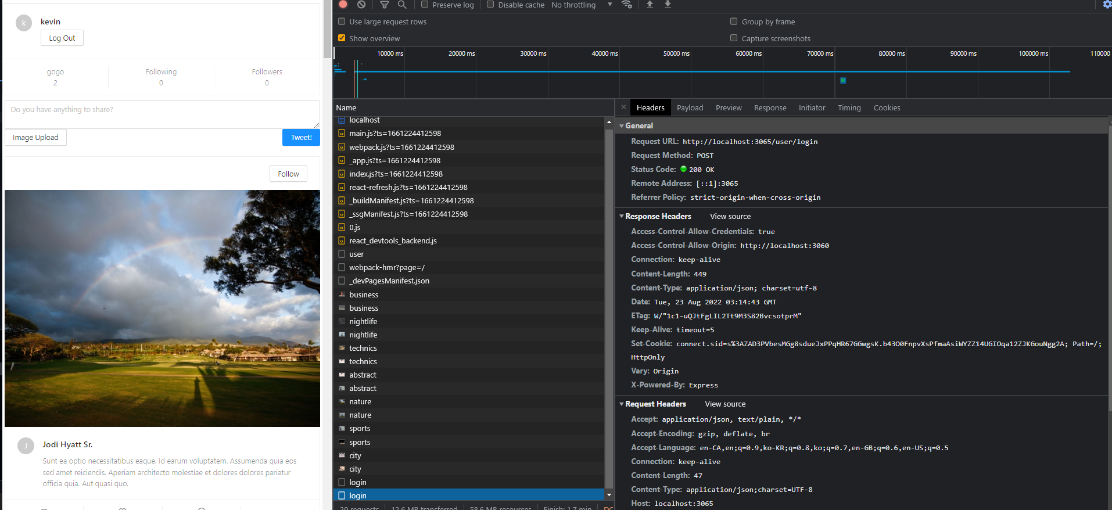The image size is (1112, 510).
Task: Click the Log Out button
Action: [x=62, y=38]
